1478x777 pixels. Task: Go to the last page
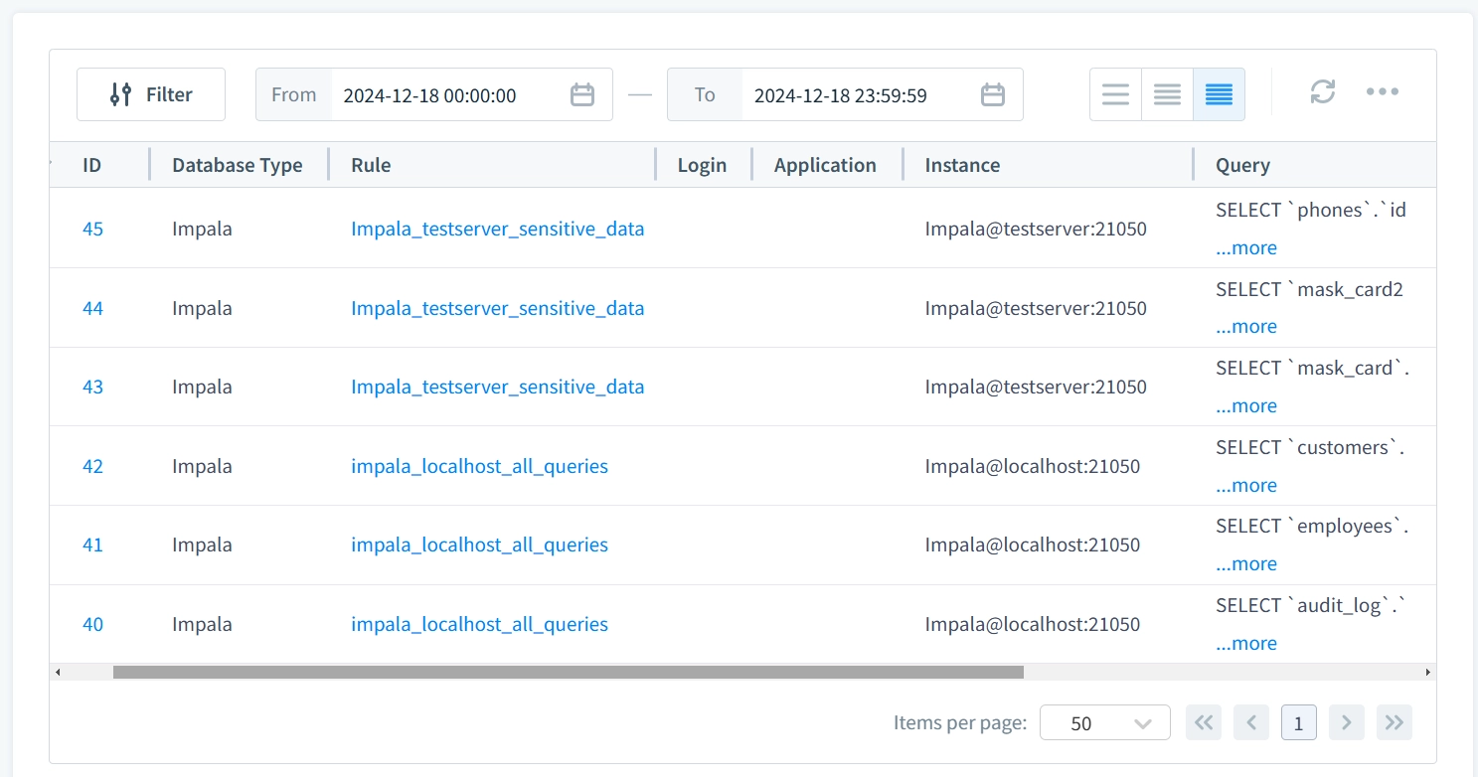tap(1395, 722)
